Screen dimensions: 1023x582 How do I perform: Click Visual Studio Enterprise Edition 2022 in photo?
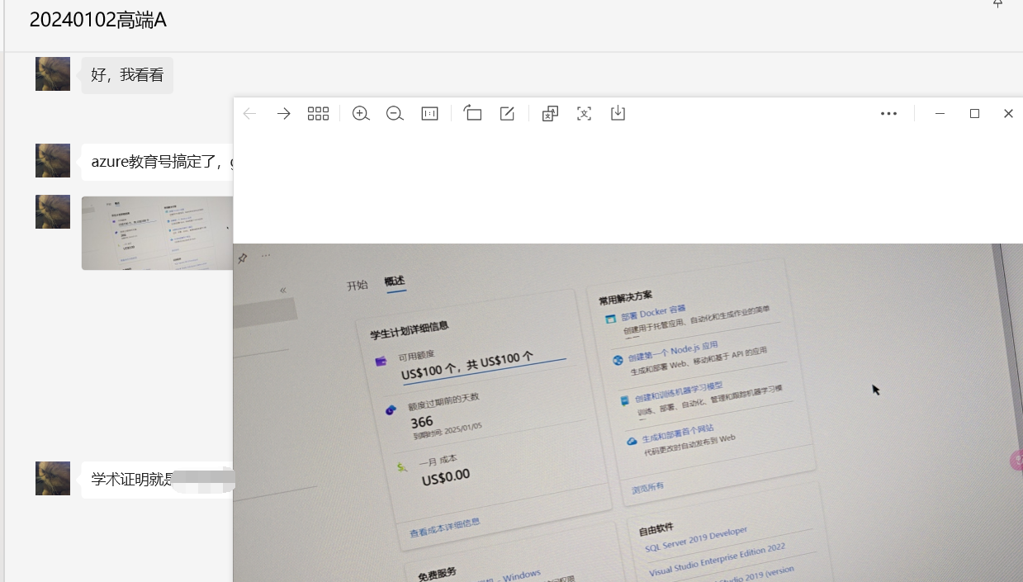coord(718,559)
